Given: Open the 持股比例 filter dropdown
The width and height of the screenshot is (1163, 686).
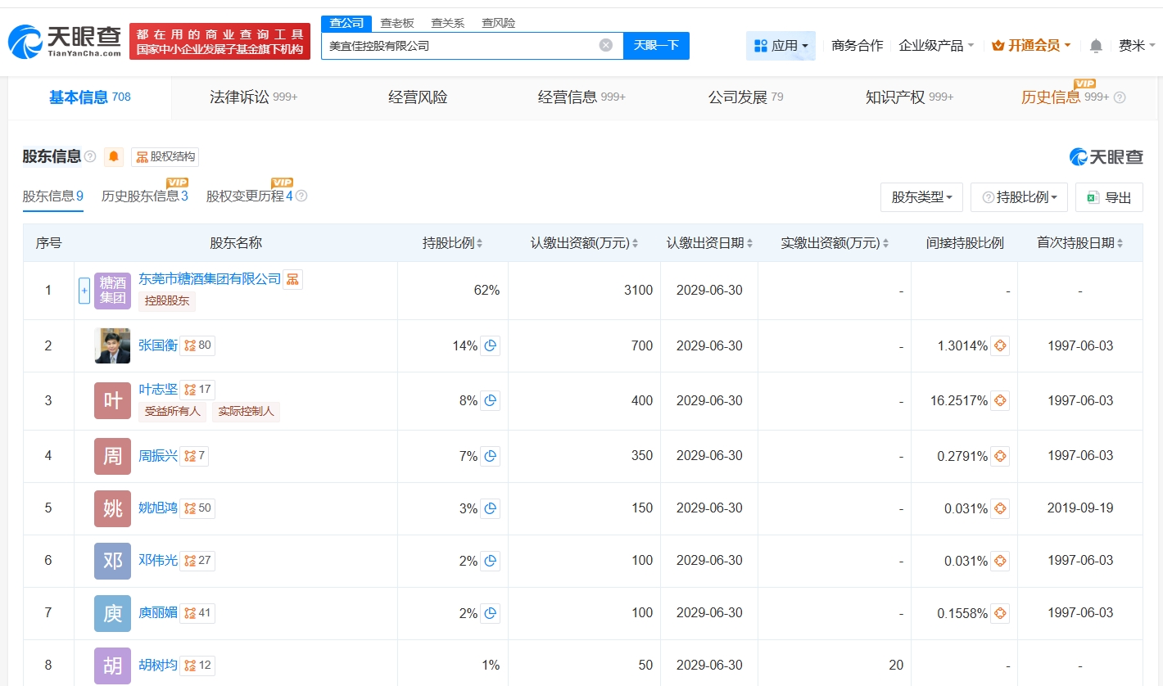Looking at the screenshot, I should point(1019,197).
